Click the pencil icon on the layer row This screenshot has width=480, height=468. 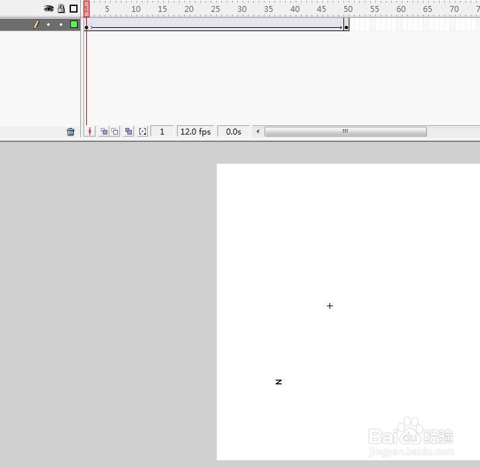point(36,25)
